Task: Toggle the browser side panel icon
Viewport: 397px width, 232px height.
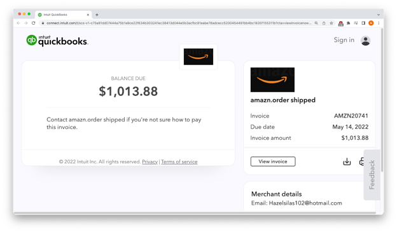Action: (x=363, y=23)
